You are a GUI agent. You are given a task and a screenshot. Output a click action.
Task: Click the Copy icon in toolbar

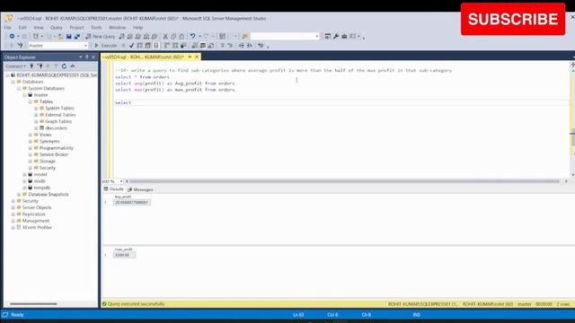coord(173,36)
